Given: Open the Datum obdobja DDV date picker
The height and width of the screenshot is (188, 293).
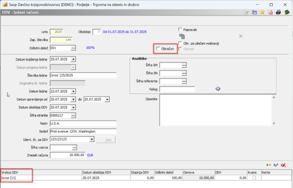Looking at the screenshot, I should (x=73, y=107).
